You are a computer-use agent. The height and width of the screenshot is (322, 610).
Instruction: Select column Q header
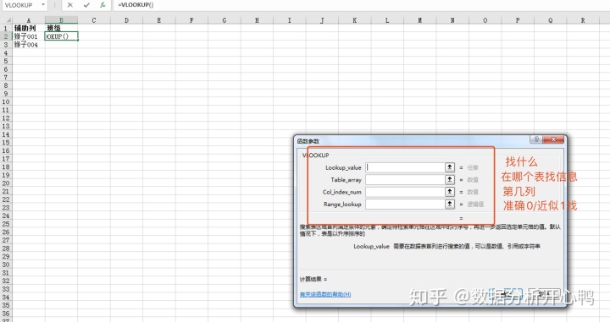click(x=550, y=20)
